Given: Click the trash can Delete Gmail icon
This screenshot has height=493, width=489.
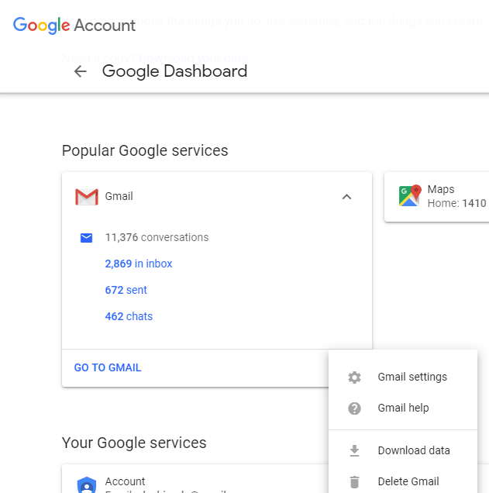Looking at the screenshot, I should pyautogui.click(x=355, y=481).
